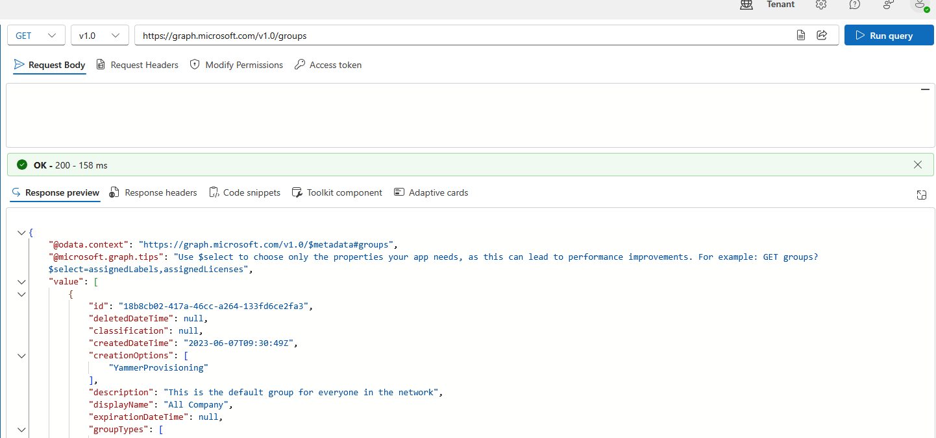The width and height of the screenshot is (936, 438).
Task: Click the "value" key text
Action: 66,282
